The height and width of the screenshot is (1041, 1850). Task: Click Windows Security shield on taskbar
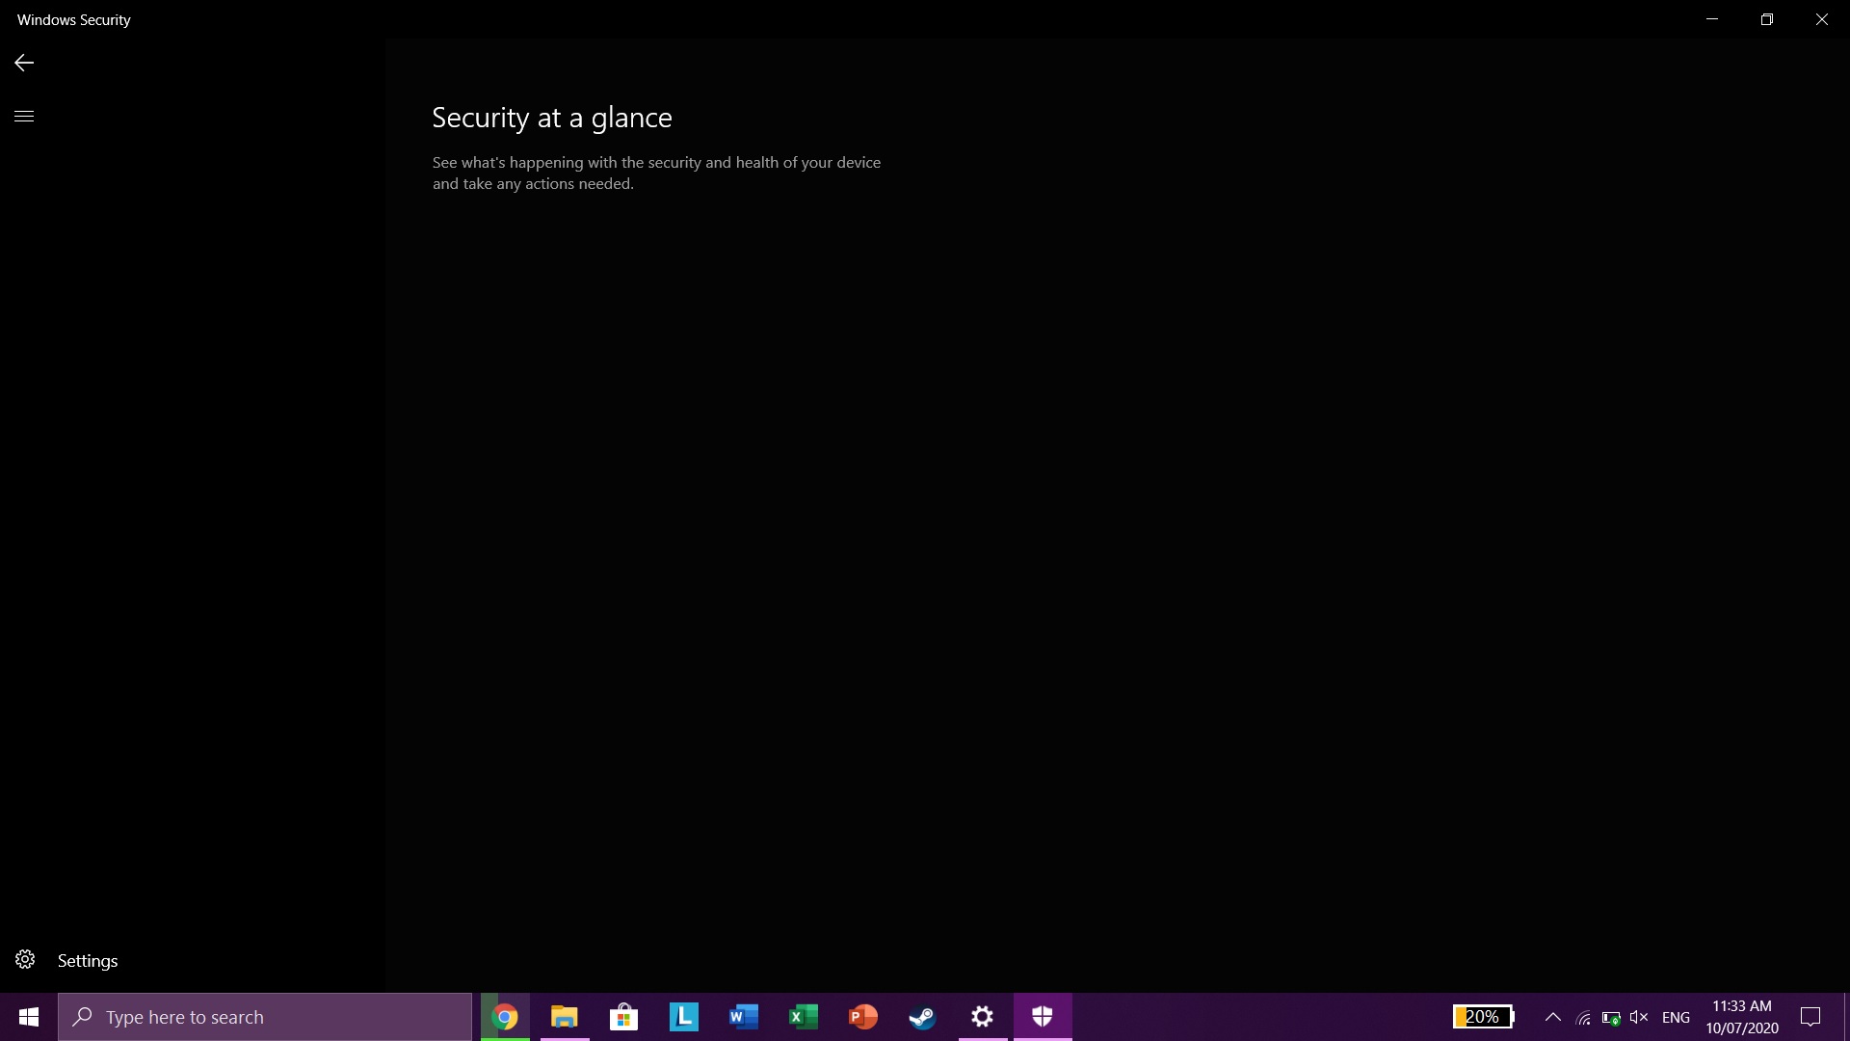pos(1043,1017)
